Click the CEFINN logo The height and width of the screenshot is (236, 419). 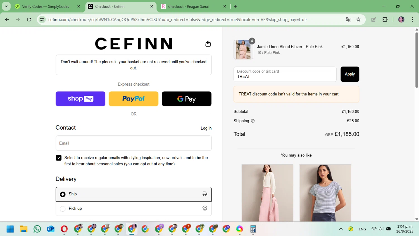pyautogui.click(x=134, y=44)
